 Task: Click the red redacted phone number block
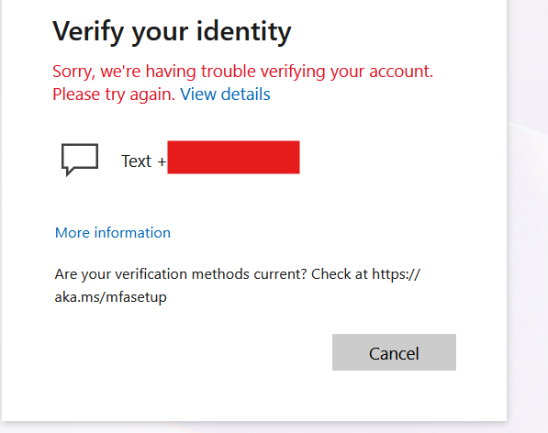[x=233, y=157]
